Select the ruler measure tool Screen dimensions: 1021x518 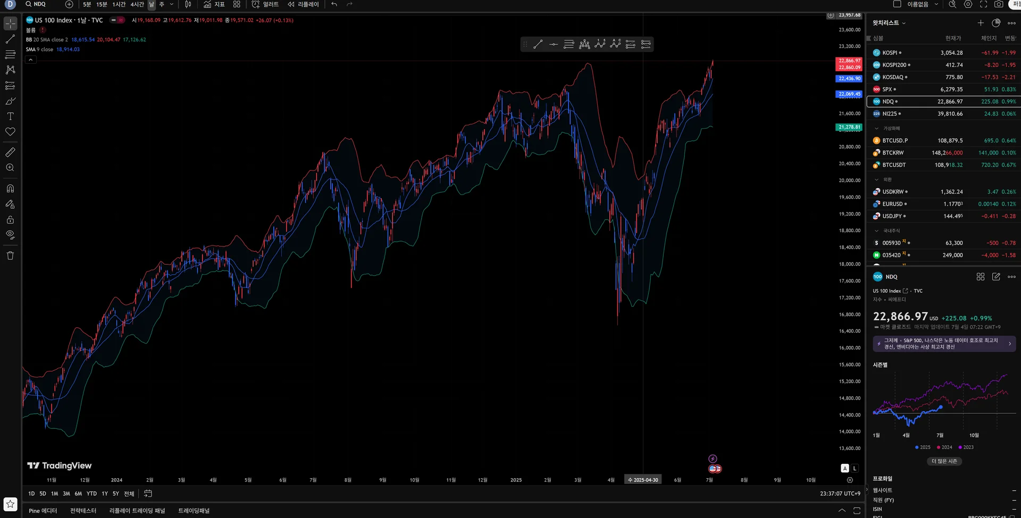coord(10,152)
